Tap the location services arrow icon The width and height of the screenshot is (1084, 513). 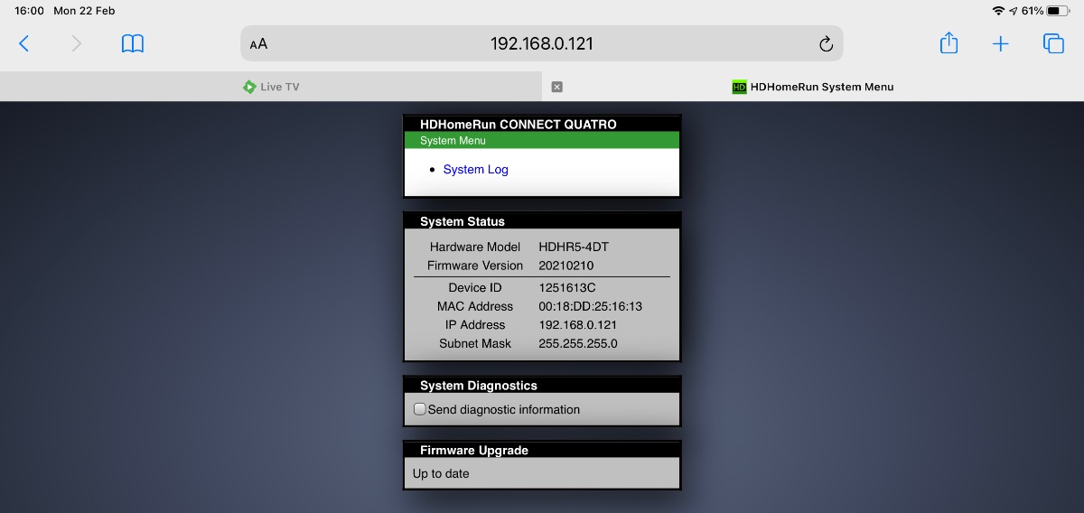[x=1014, y=11]
